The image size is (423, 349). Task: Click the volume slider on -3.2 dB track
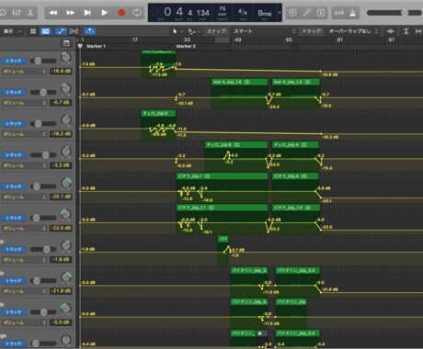tap(43, 155)
